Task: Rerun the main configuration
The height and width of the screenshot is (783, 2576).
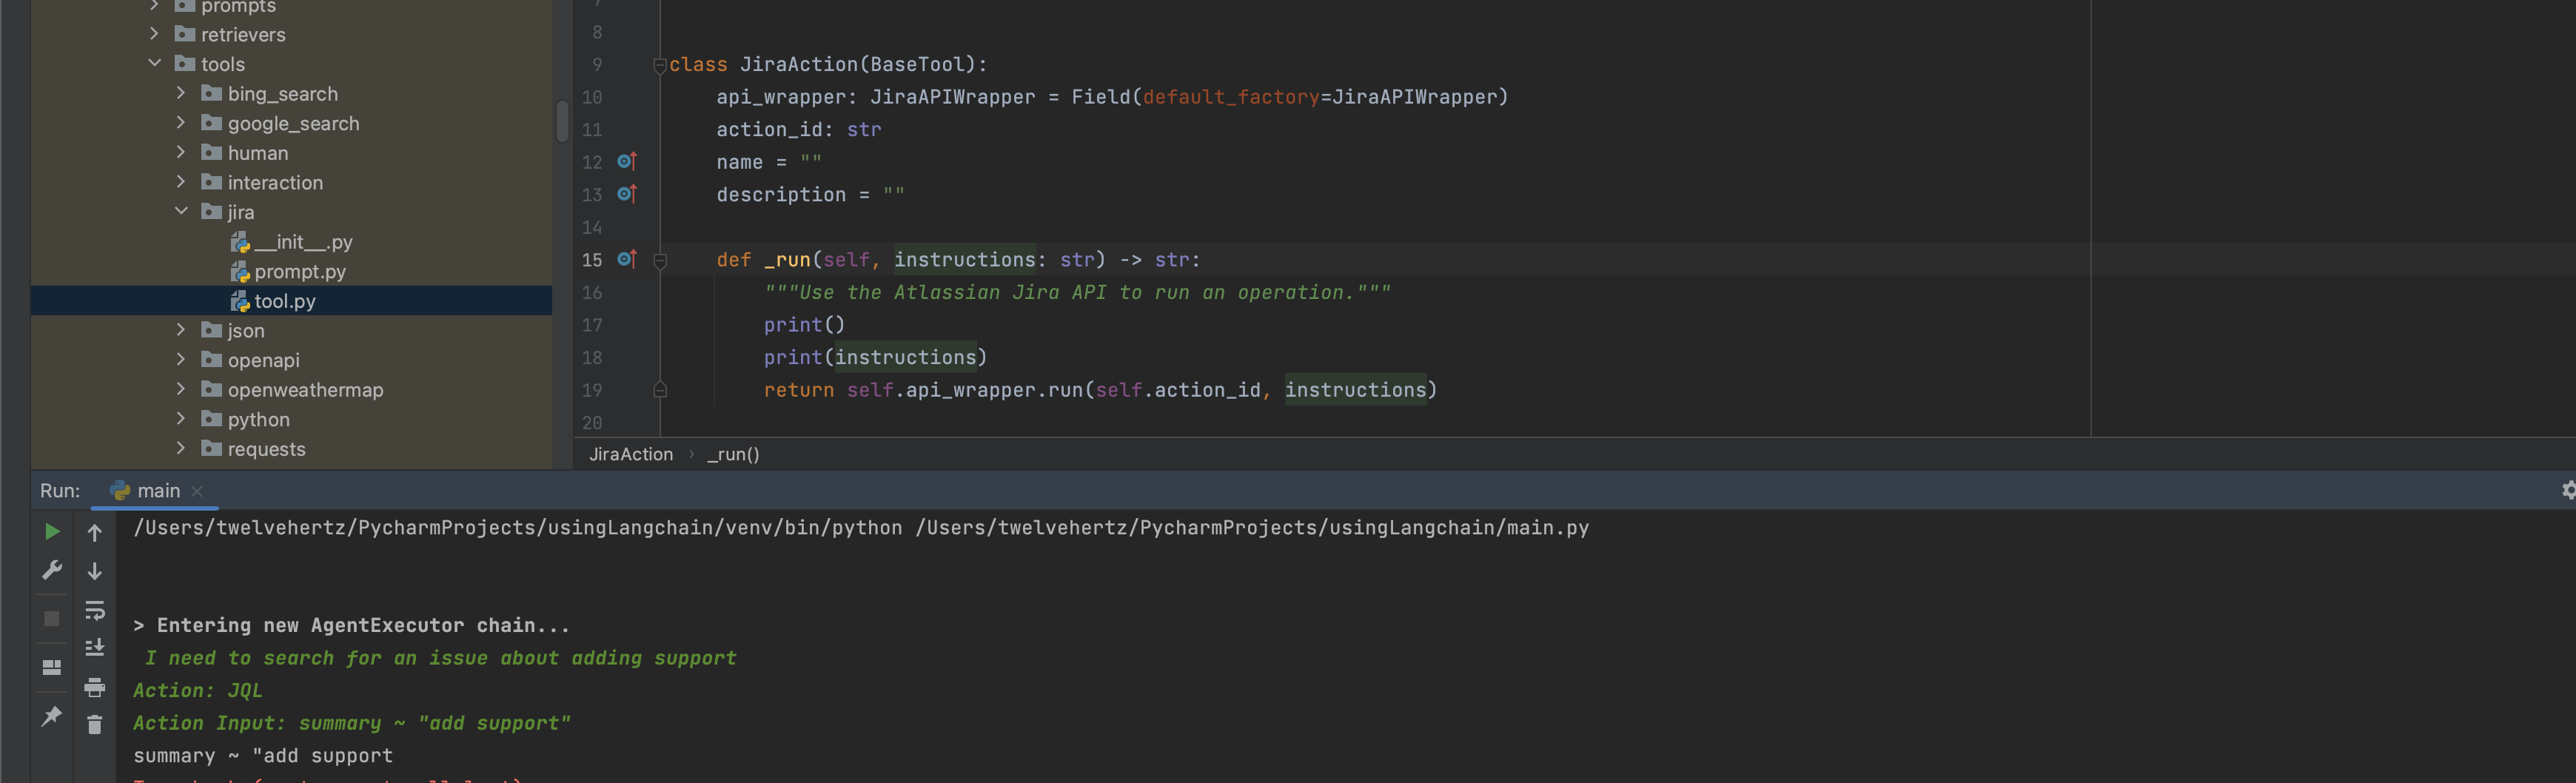Action: (x=52, y=531)
